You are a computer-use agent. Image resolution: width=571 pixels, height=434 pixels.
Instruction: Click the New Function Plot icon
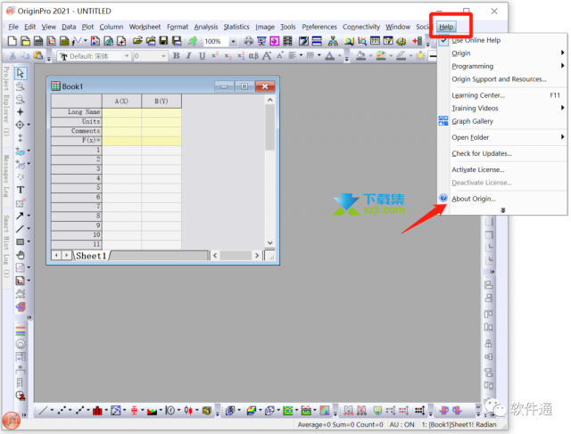[x=77, y=41]
